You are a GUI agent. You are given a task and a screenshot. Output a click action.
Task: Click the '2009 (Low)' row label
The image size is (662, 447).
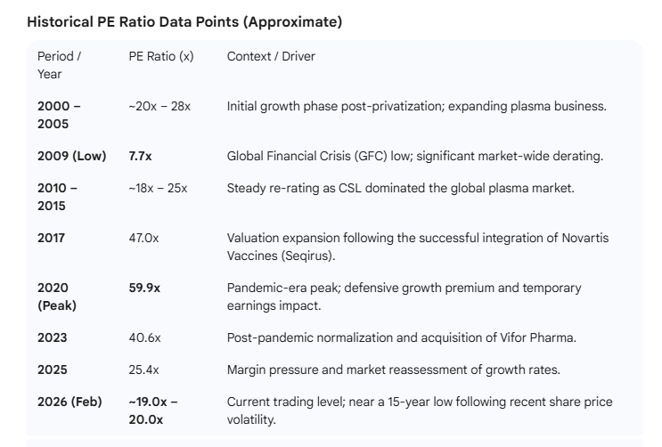pos(71,156)
